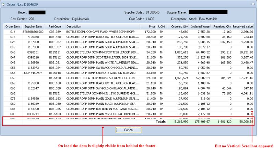Sort by Received Value column header

click(x=243, y=26)
